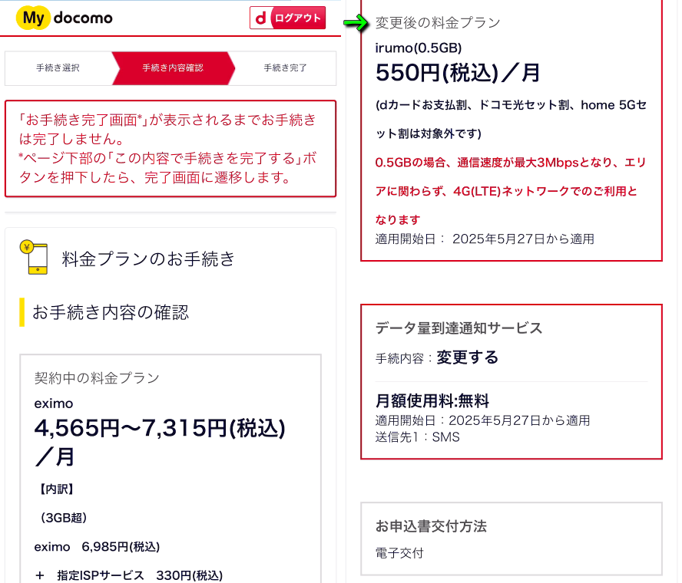
Task: Click the 指定ISPサービス 330円(税込) line
Action: pos(129,575)
